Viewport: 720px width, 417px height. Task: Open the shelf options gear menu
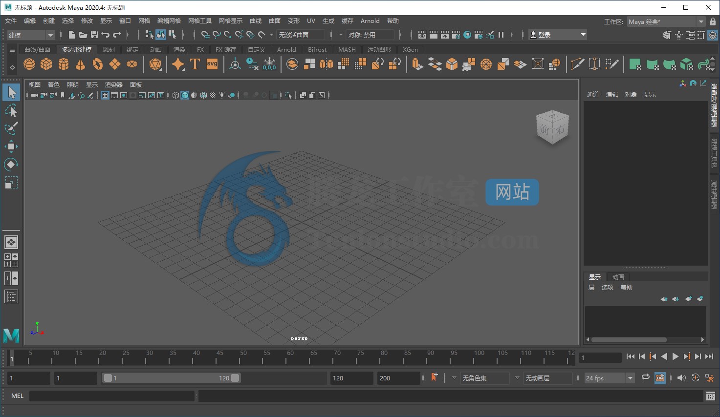click(12, 68)
